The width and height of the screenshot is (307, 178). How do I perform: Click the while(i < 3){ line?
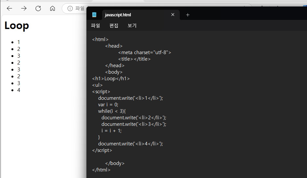[112, 111]
